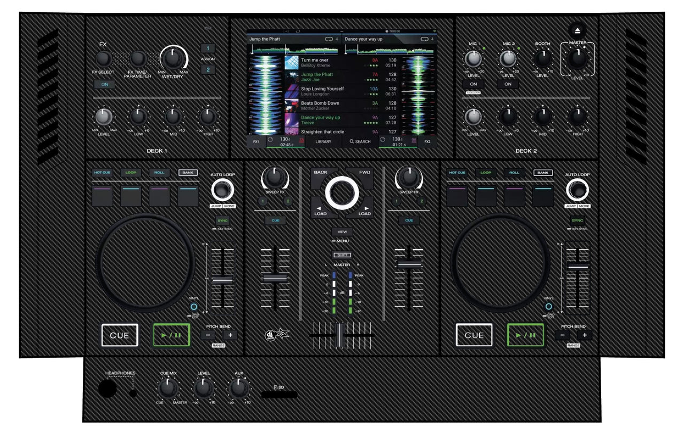Open FX1 tab on the touchscreen
Image resolution: width=684 pixels, height=434 pixels.
pyautogui.click(x=256, y=141)
